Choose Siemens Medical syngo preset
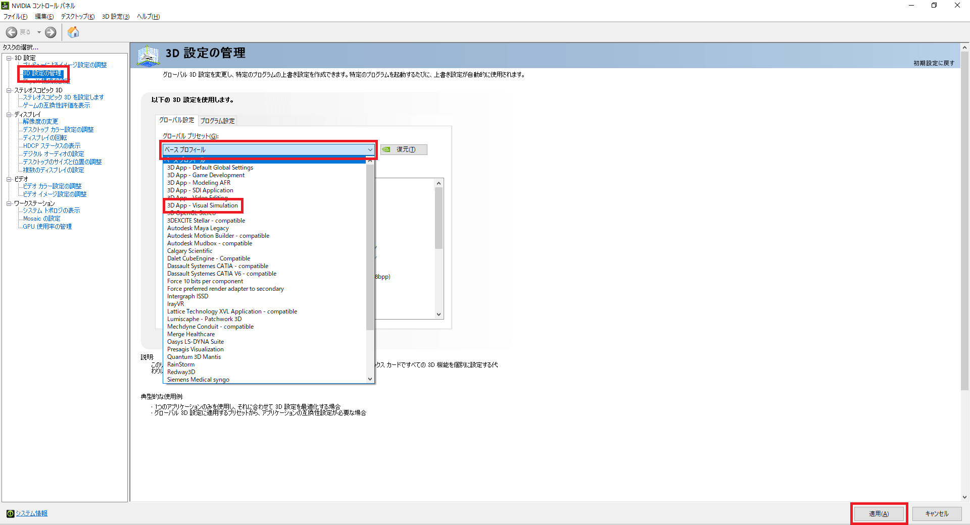Screen dimensions: 970x525 click(x=198, y=380)
